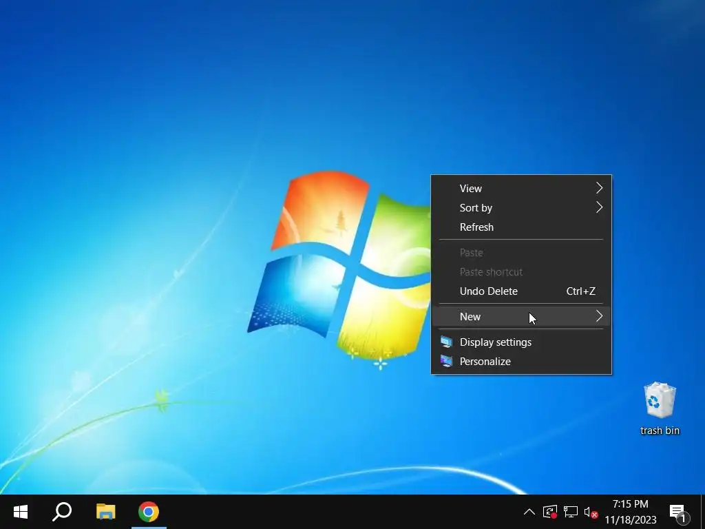
Task: Choose Undo Delete in the context menu
Action: (x=522, y=291)
